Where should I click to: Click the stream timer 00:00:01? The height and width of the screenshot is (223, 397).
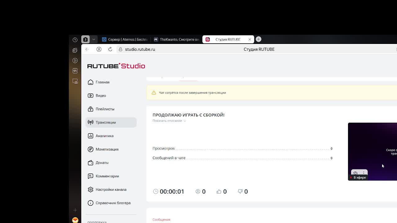(172, 191)
